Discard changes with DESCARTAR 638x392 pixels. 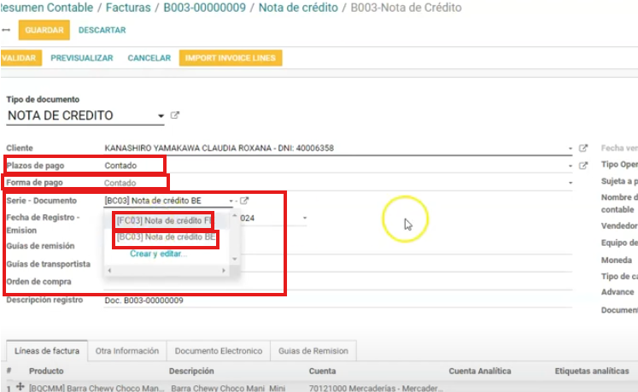pos(102,30)
